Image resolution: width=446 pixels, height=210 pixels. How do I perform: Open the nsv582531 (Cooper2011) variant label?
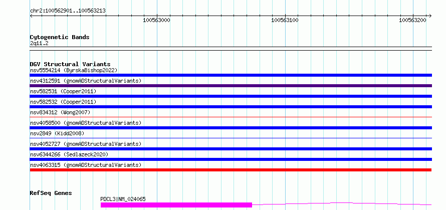coord(63,91)
